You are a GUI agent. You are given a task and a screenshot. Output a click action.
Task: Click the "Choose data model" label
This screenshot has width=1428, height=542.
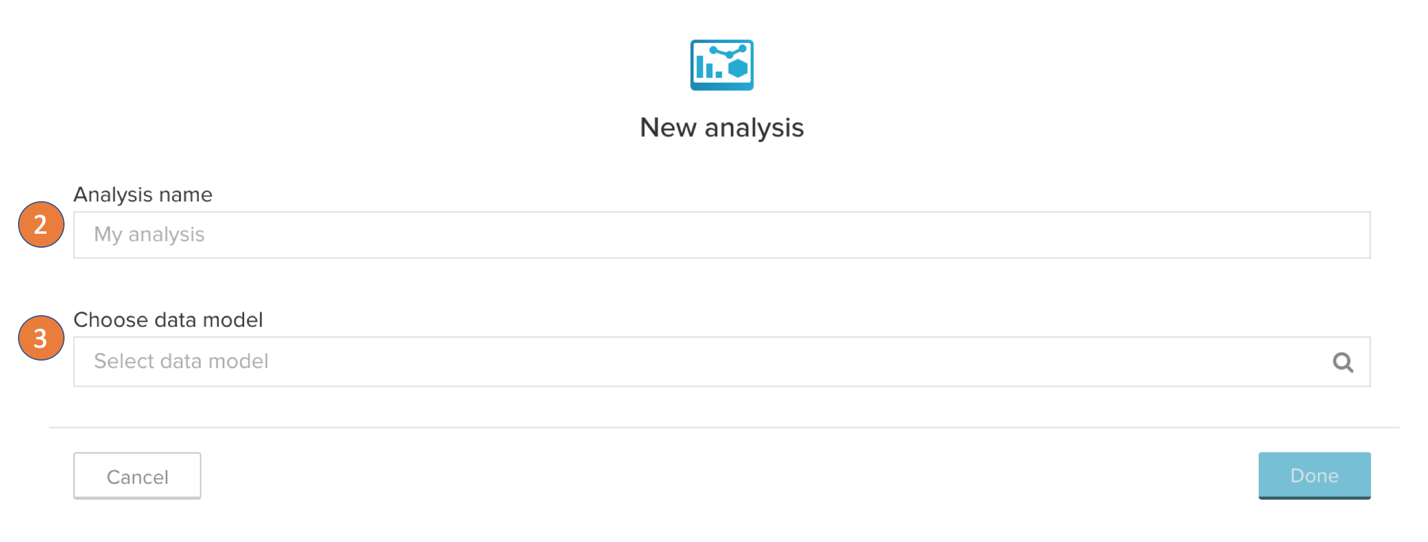(168, 320)
